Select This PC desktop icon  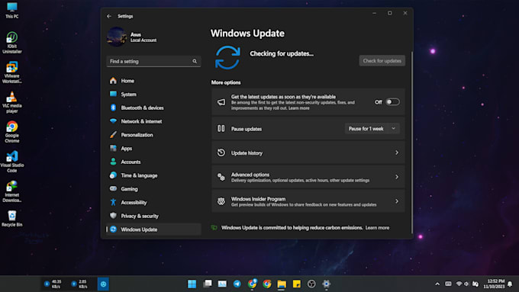click(12, 10)
